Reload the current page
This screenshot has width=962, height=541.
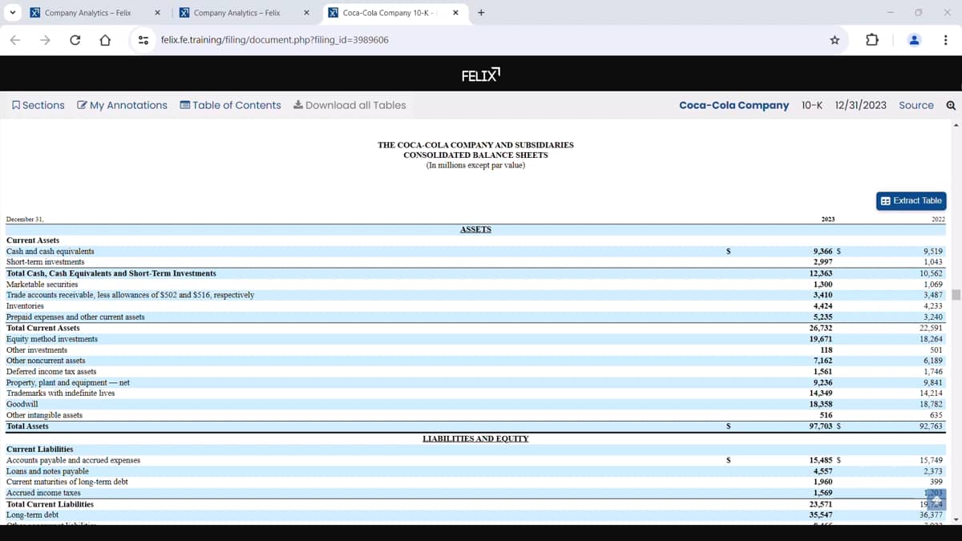pos(75,39)
